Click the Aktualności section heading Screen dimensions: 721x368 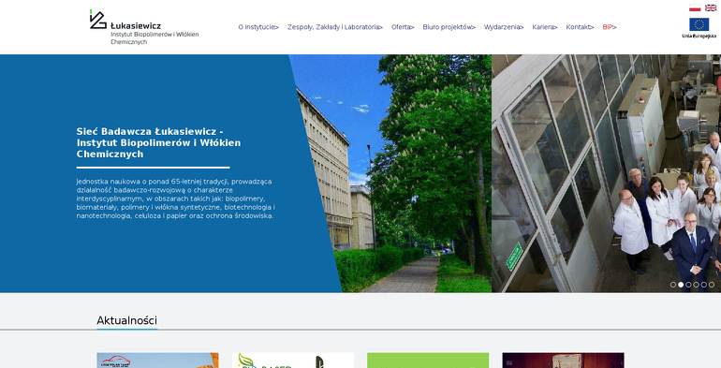(x=127, y=320)
